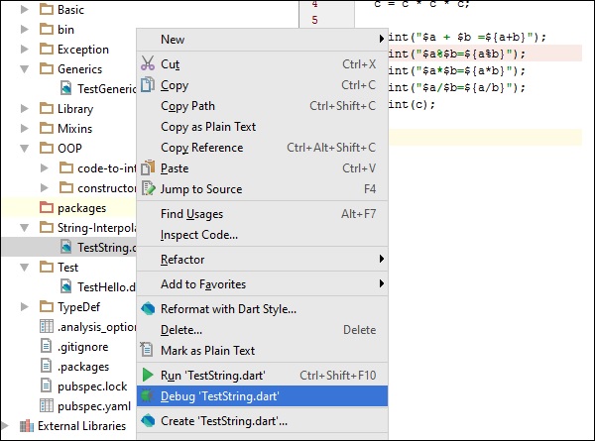595x441 pixels.
Task: Click the Debug bug icon
Action: (148, 396)
